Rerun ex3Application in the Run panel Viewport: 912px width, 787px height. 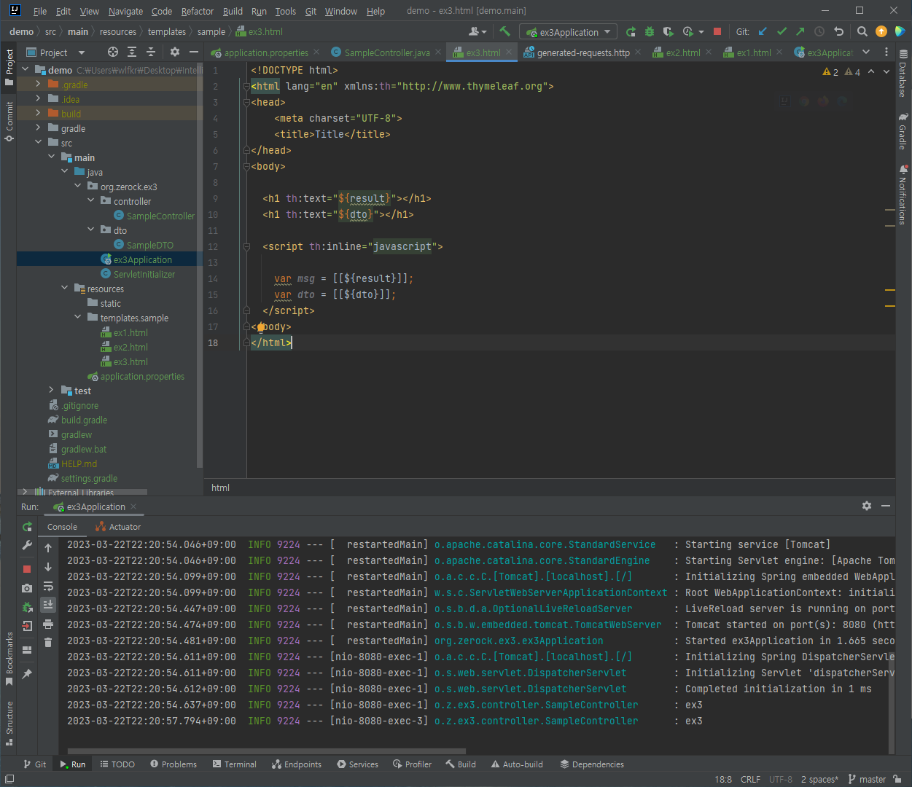click(x=27, y=527)
